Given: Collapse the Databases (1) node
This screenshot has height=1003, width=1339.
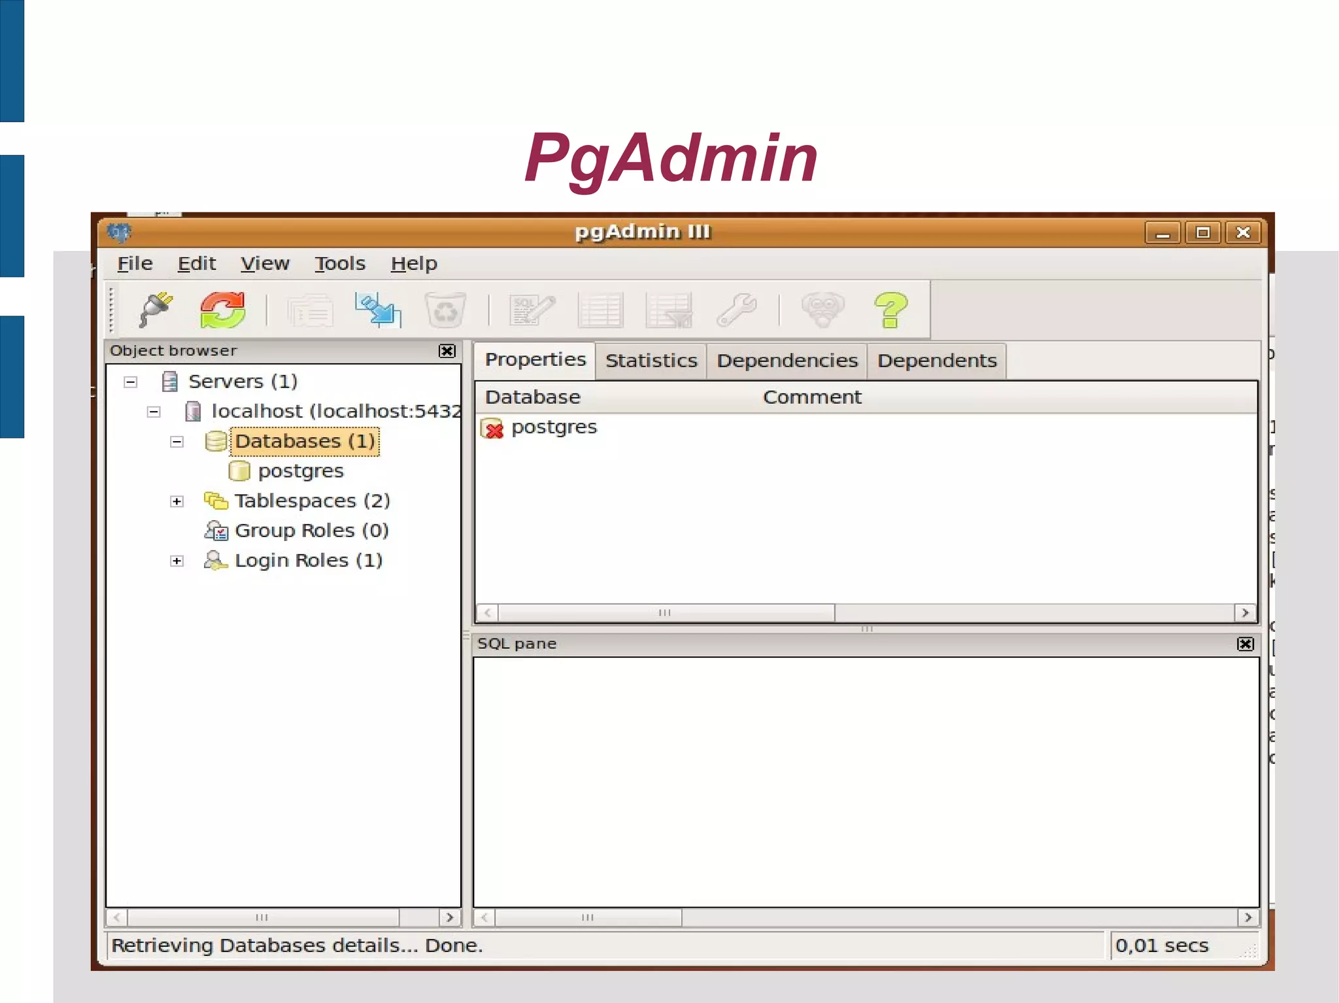Looking at the screenshot, I should click(177, 442).
